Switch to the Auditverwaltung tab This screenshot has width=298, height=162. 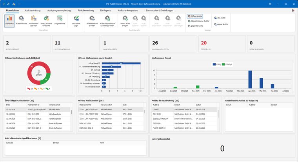click(33, 11)
